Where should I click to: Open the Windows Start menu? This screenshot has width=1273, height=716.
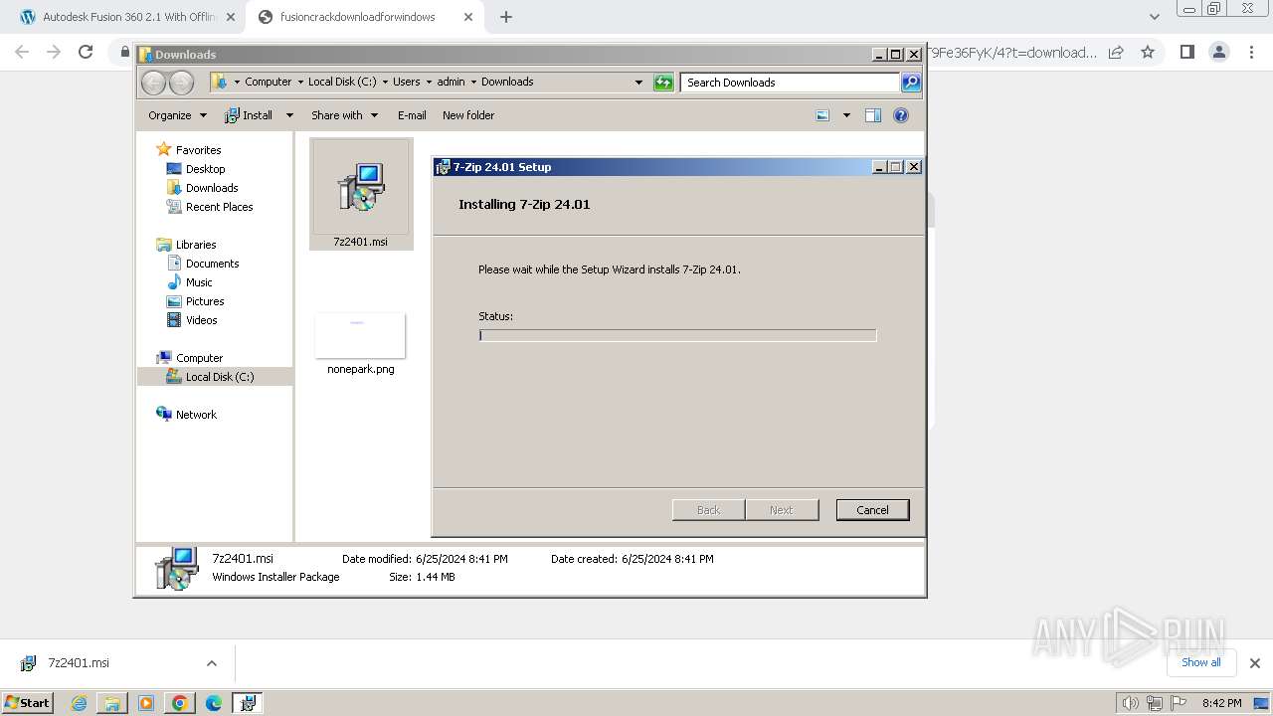click(x=27, y=702)
